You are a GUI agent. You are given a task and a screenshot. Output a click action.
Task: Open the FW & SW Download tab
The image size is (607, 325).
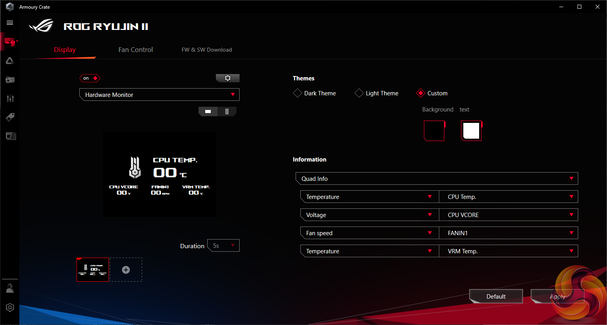206,50
